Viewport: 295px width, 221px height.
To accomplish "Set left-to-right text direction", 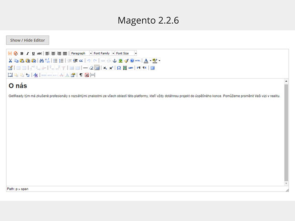I will tap(139, 68).
